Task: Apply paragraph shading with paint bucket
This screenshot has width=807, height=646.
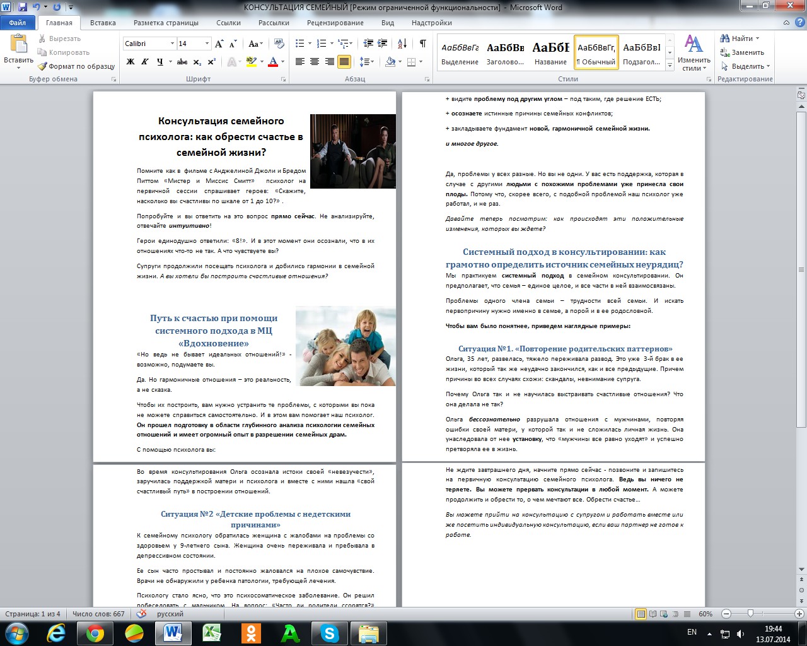Action: pos(390,62)
